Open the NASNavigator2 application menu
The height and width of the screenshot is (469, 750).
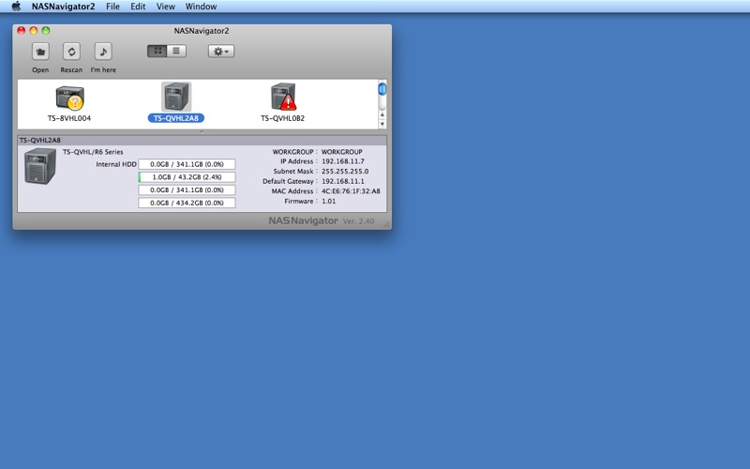point(63,7)
